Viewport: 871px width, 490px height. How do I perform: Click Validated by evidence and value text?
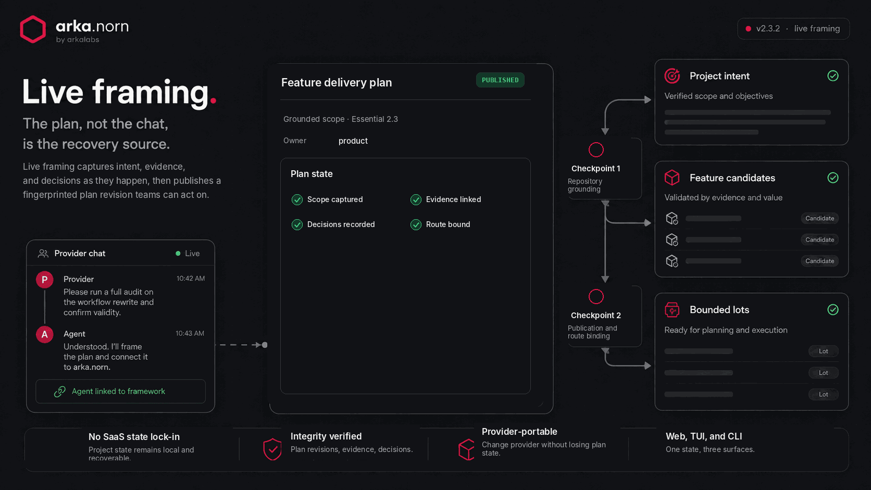pos(724,198)
